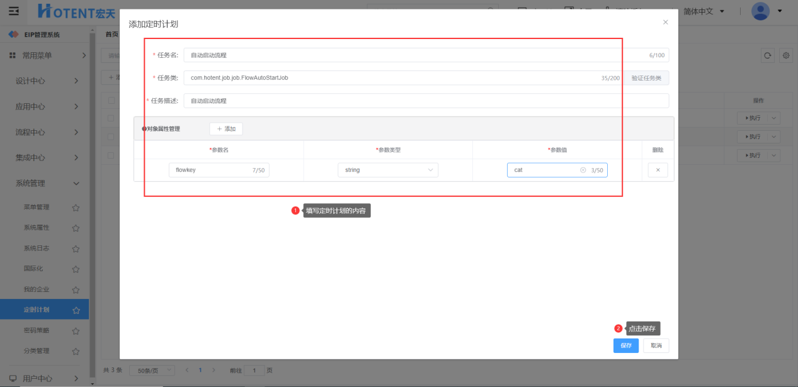The width and height of the screenshot is (798, 387).
Task: Click the refresh icon above the table
Action: pyautogui.click(x=768, y=55)
